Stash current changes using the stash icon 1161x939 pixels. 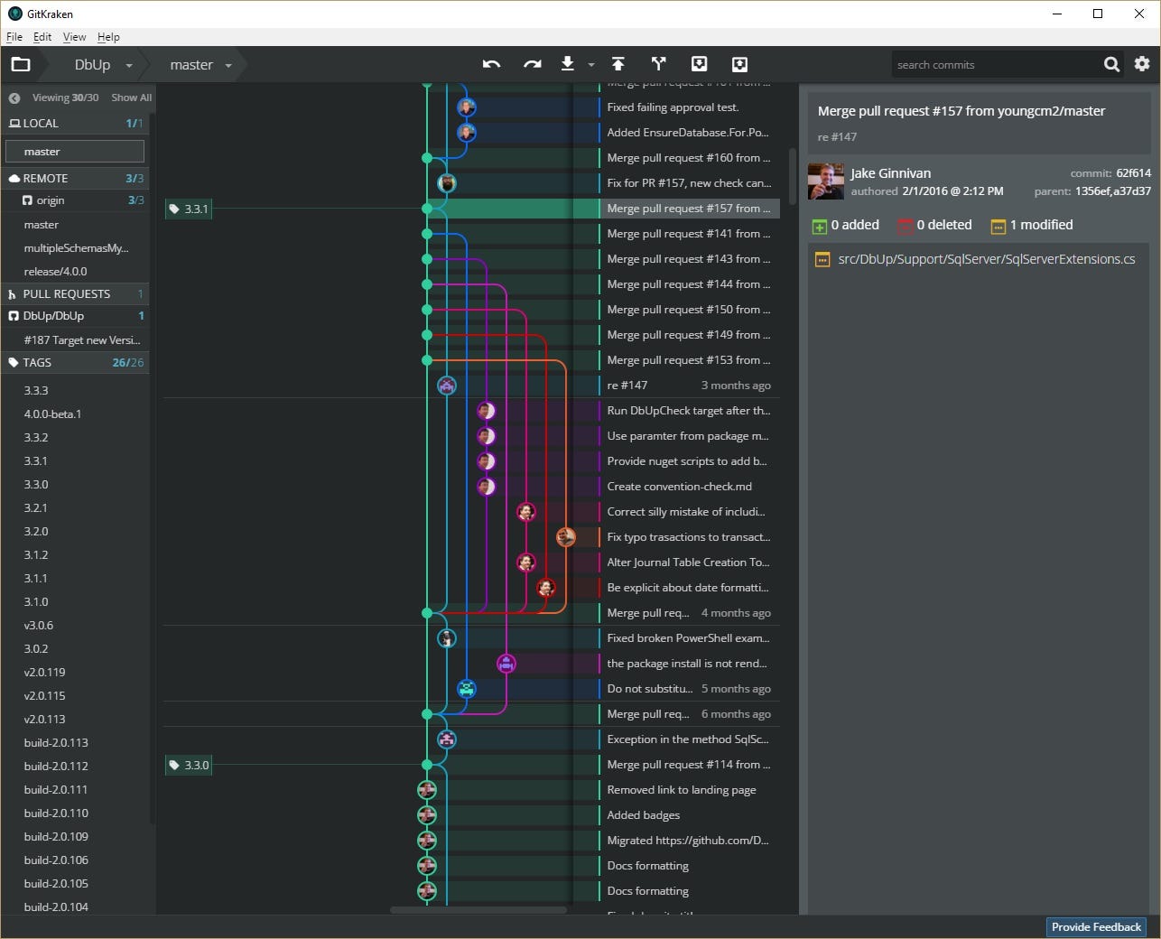click(699, 64)
